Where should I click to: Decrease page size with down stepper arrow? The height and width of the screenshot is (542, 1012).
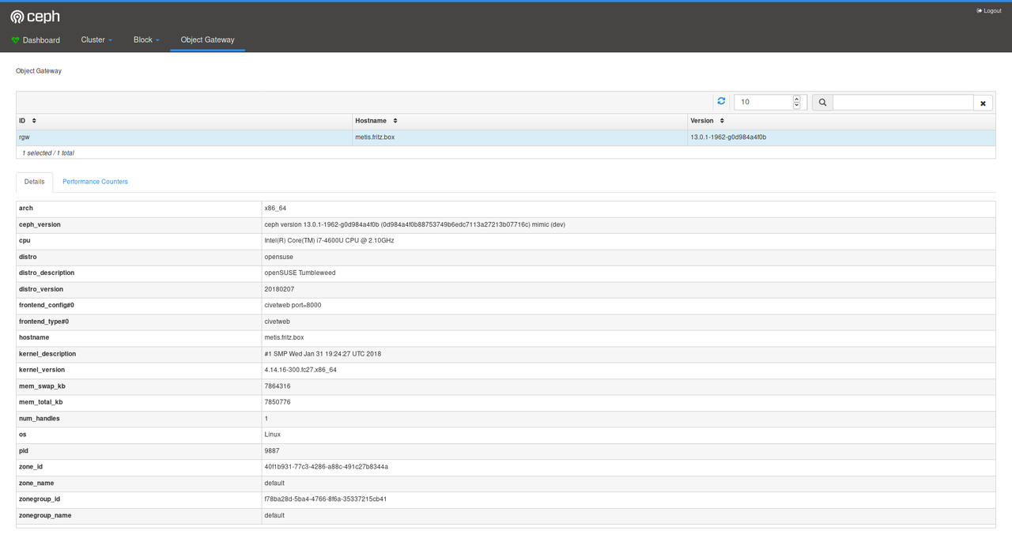(x=796, y=105)
